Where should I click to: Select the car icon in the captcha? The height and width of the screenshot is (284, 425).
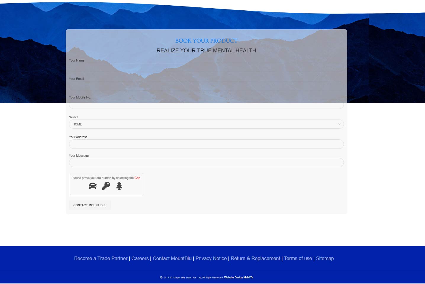(93, 186)
